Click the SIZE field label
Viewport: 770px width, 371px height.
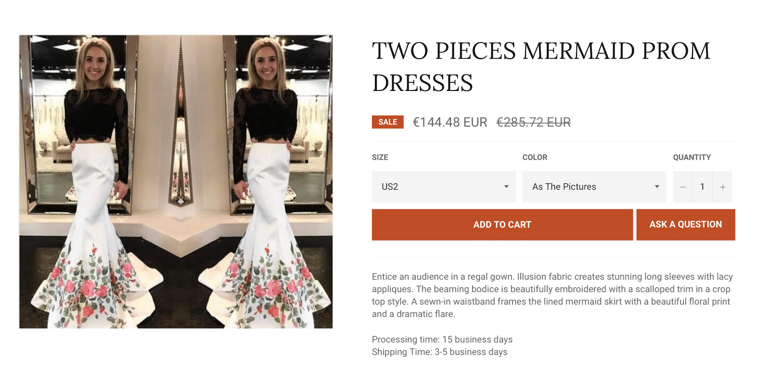380,157
